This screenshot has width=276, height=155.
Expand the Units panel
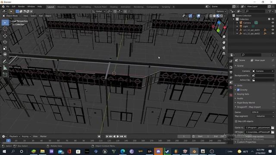(x=240, y=85)
